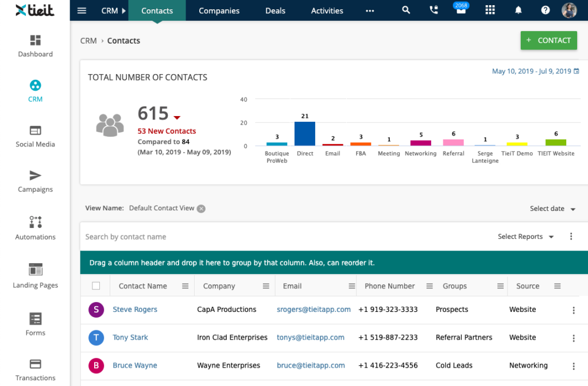This screenshot has width=588, height=386.
Task: Switch to the Companies tab
Action: pos(219,10)
